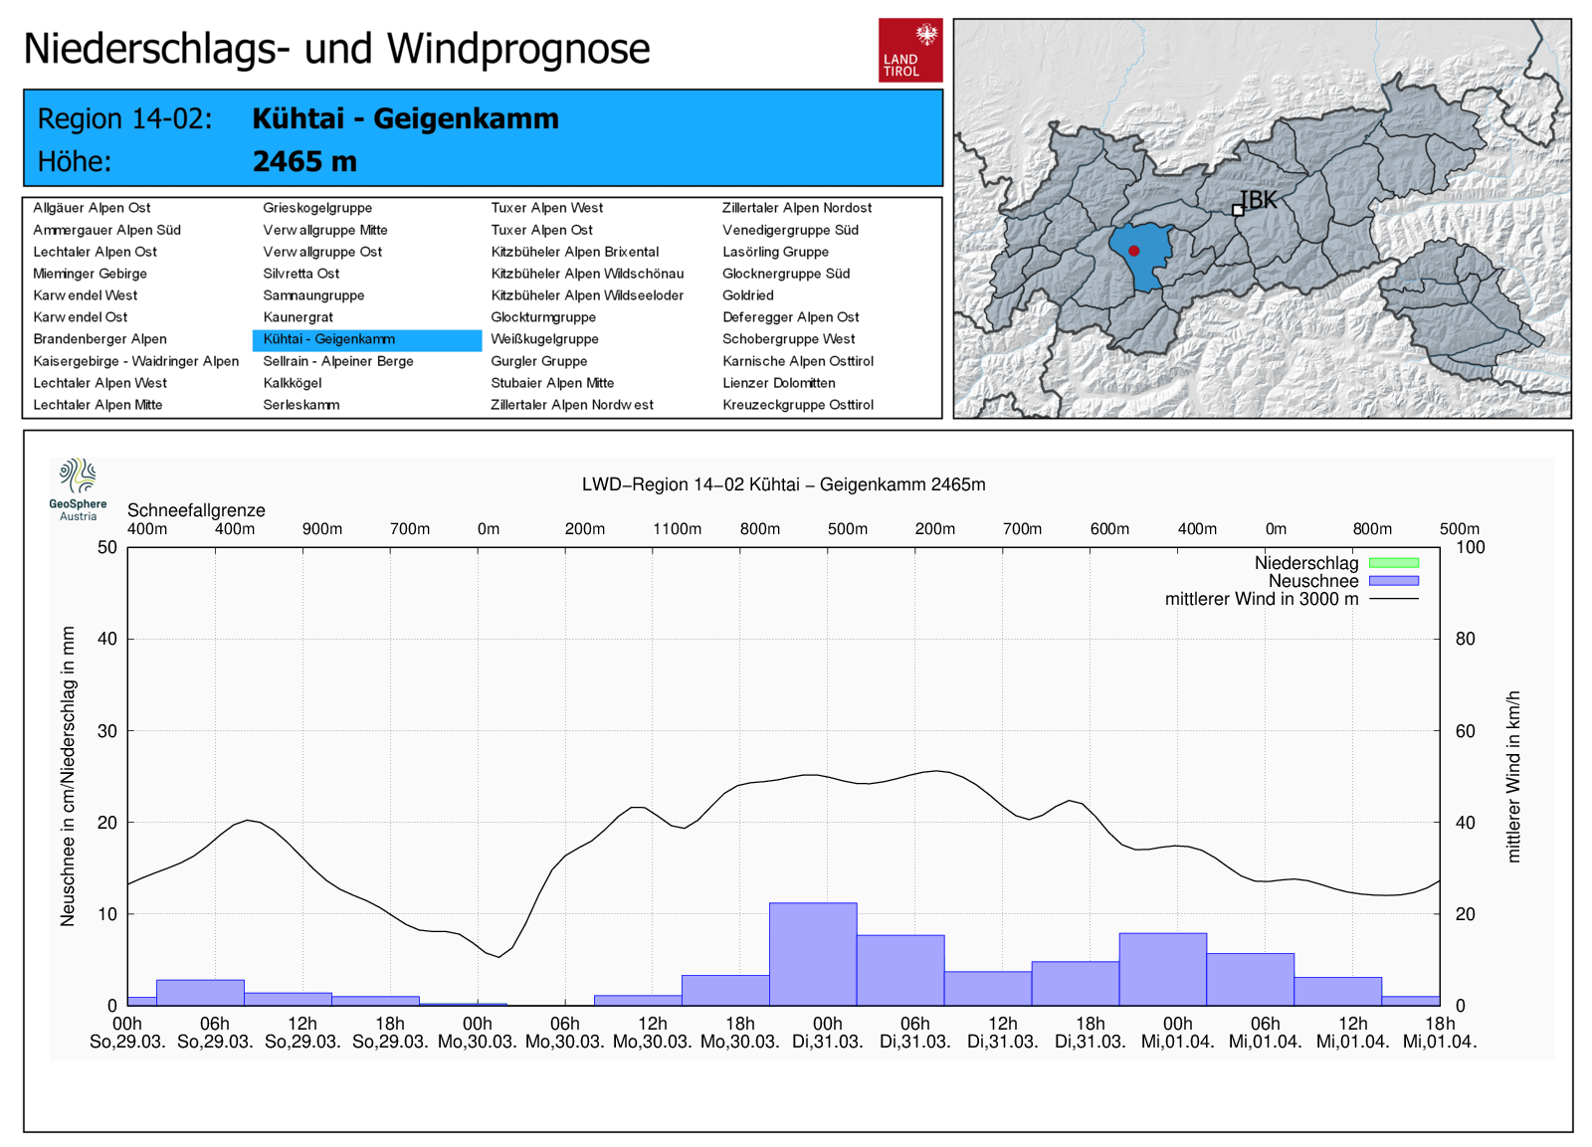Image resolution: width=1592 pixels, height=1147 pixels.
Task: Click the GeoSphere Austria logo
Action: pyautogui.click(x=78, y=488)
